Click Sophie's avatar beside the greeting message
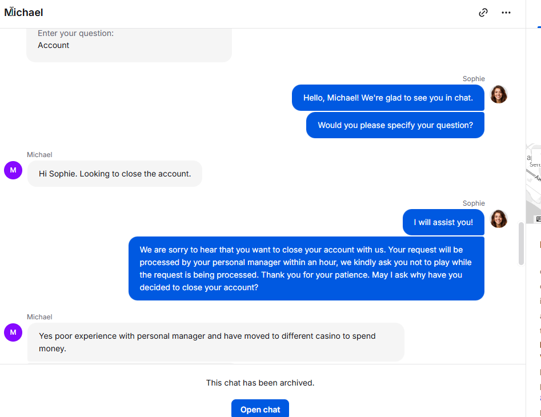The image size is (541, 417). tap(499, 94)
